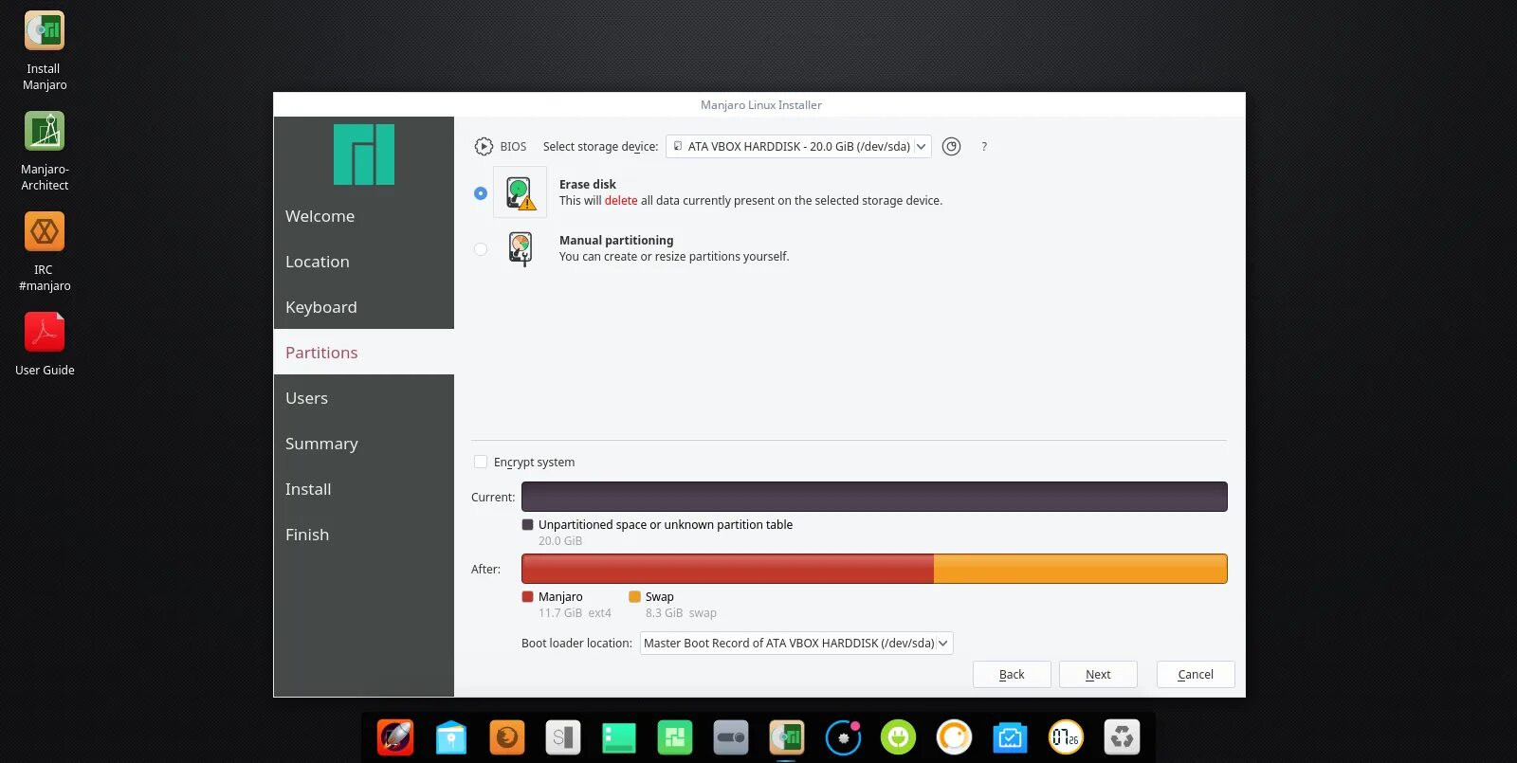Click the Back button
The height and width of the screenshot is (763, 1517).
1012,675
